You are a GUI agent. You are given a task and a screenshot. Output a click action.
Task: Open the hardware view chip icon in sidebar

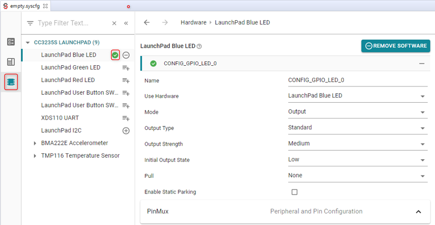pyautogui.click(x=11, y=82)
